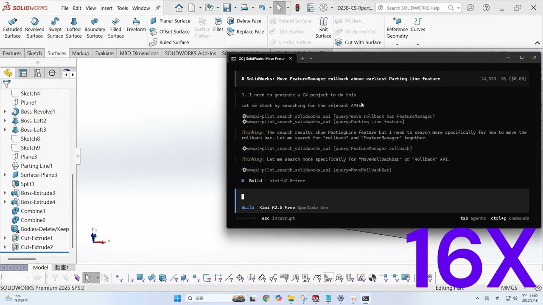Image resolution: width=543 pixels, height=305 pixels.
Task: Select the Extruded Surface tool
Action: pyautogui.click(x=13, y=28)
